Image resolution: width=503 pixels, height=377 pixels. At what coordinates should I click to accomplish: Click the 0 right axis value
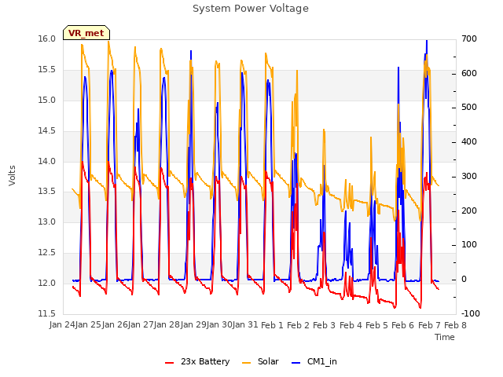[x=464, y=280]
